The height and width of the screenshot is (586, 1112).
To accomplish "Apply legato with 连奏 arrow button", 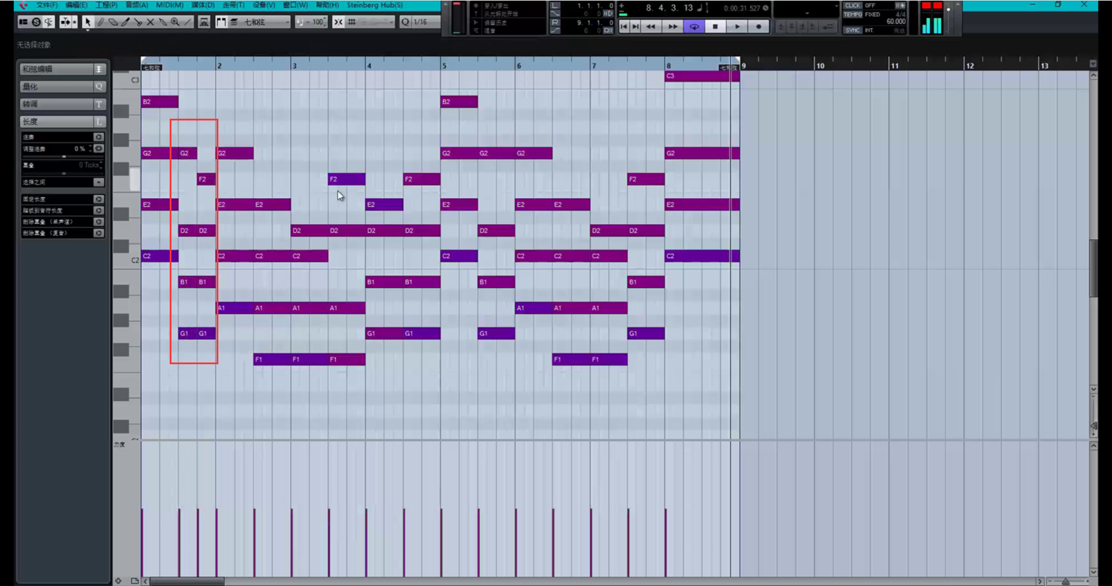I will coord(98,137).
